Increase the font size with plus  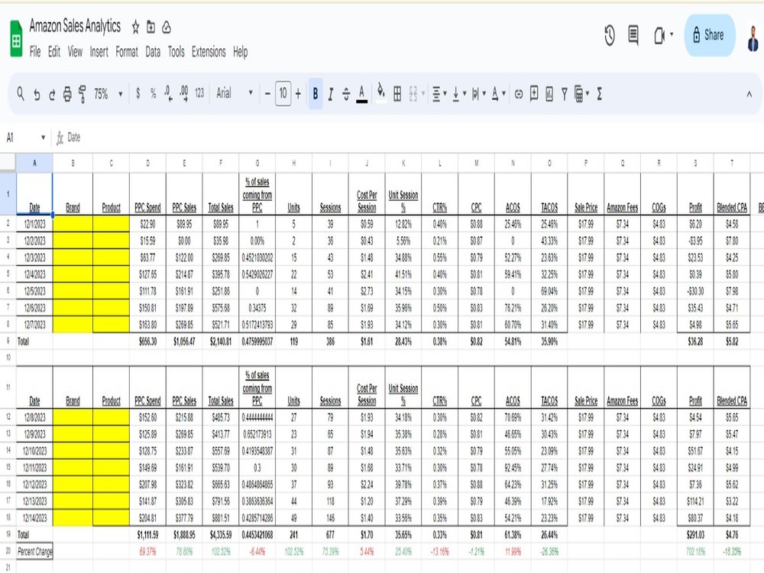pos(298,93)
